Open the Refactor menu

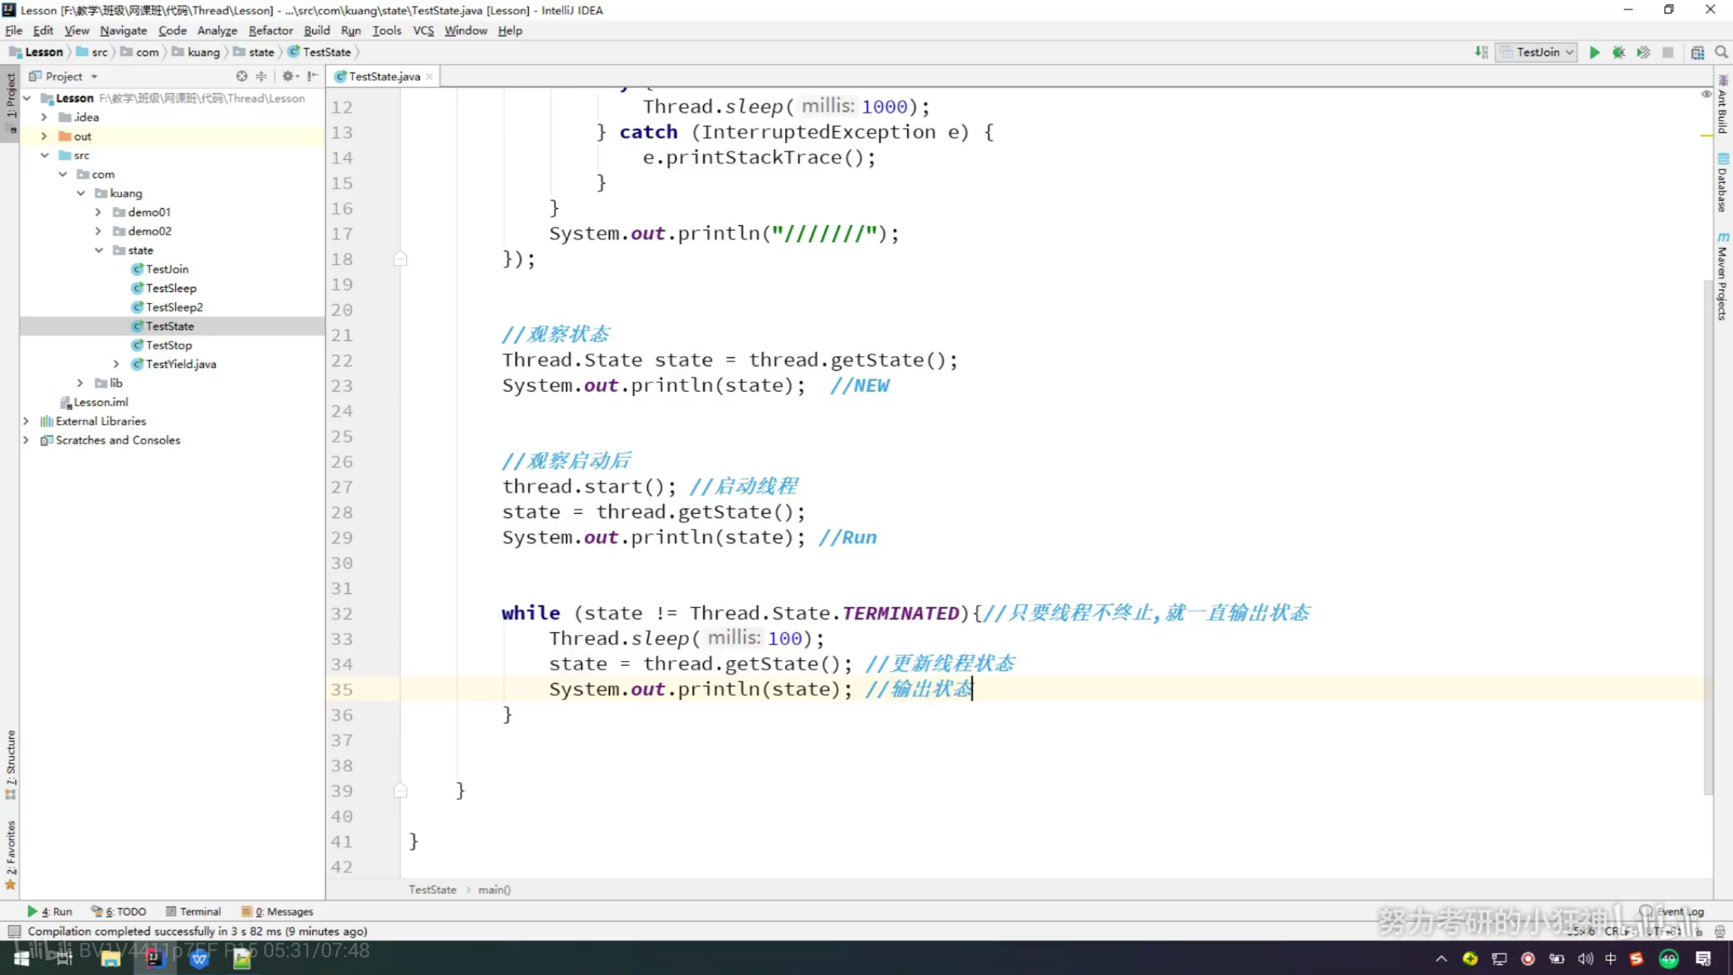271,30
